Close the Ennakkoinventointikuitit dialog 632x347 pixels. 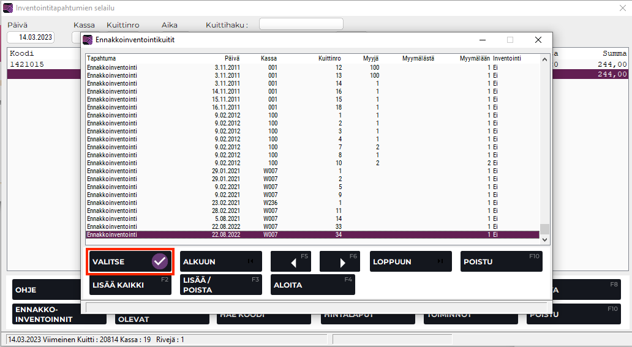tap(538, 40)
